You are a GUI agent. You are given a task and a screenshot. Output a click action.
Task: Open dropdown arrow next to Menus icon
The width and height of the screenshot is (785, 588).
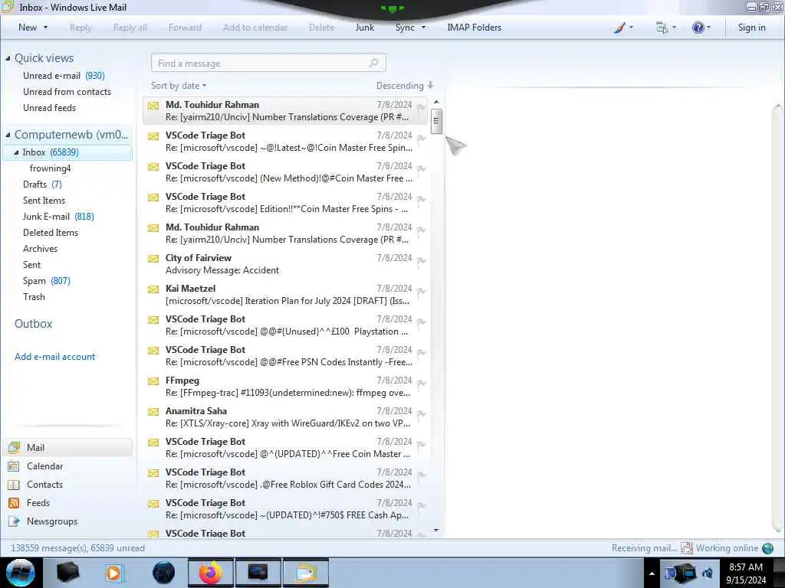674,28
